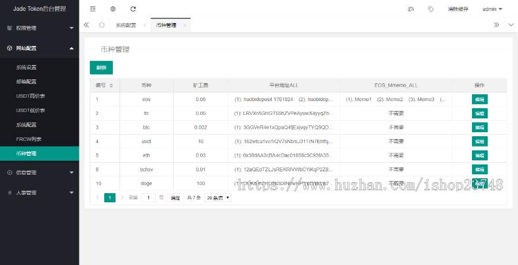Edit the eos currency row
The height and width of the screenshot is (265, 518).
point(479,99)
